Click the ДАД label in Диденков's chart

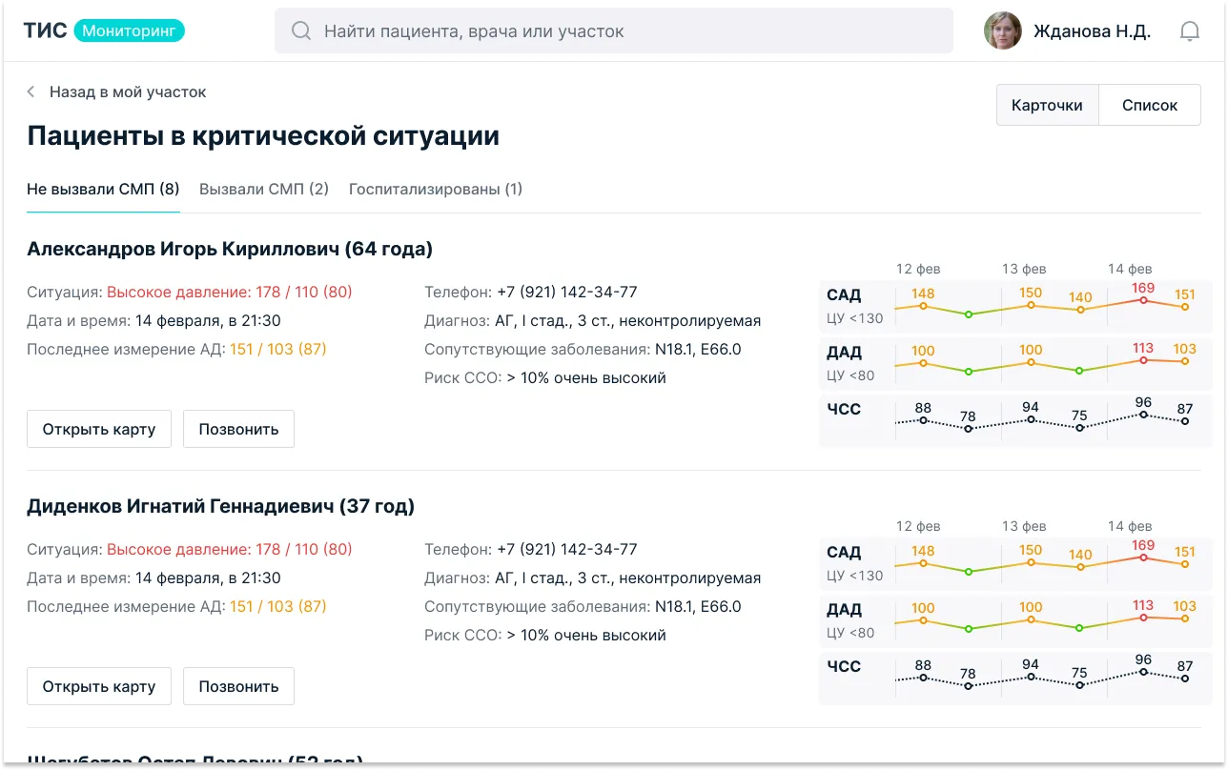tap(844, 610)
